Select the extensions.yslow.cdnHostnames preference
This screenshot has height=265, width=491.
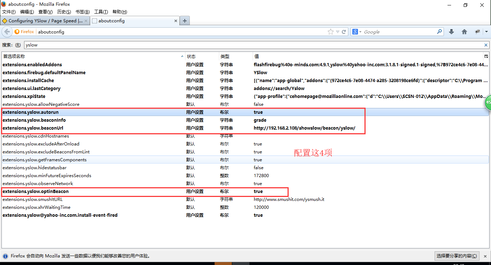click(245, 136)
